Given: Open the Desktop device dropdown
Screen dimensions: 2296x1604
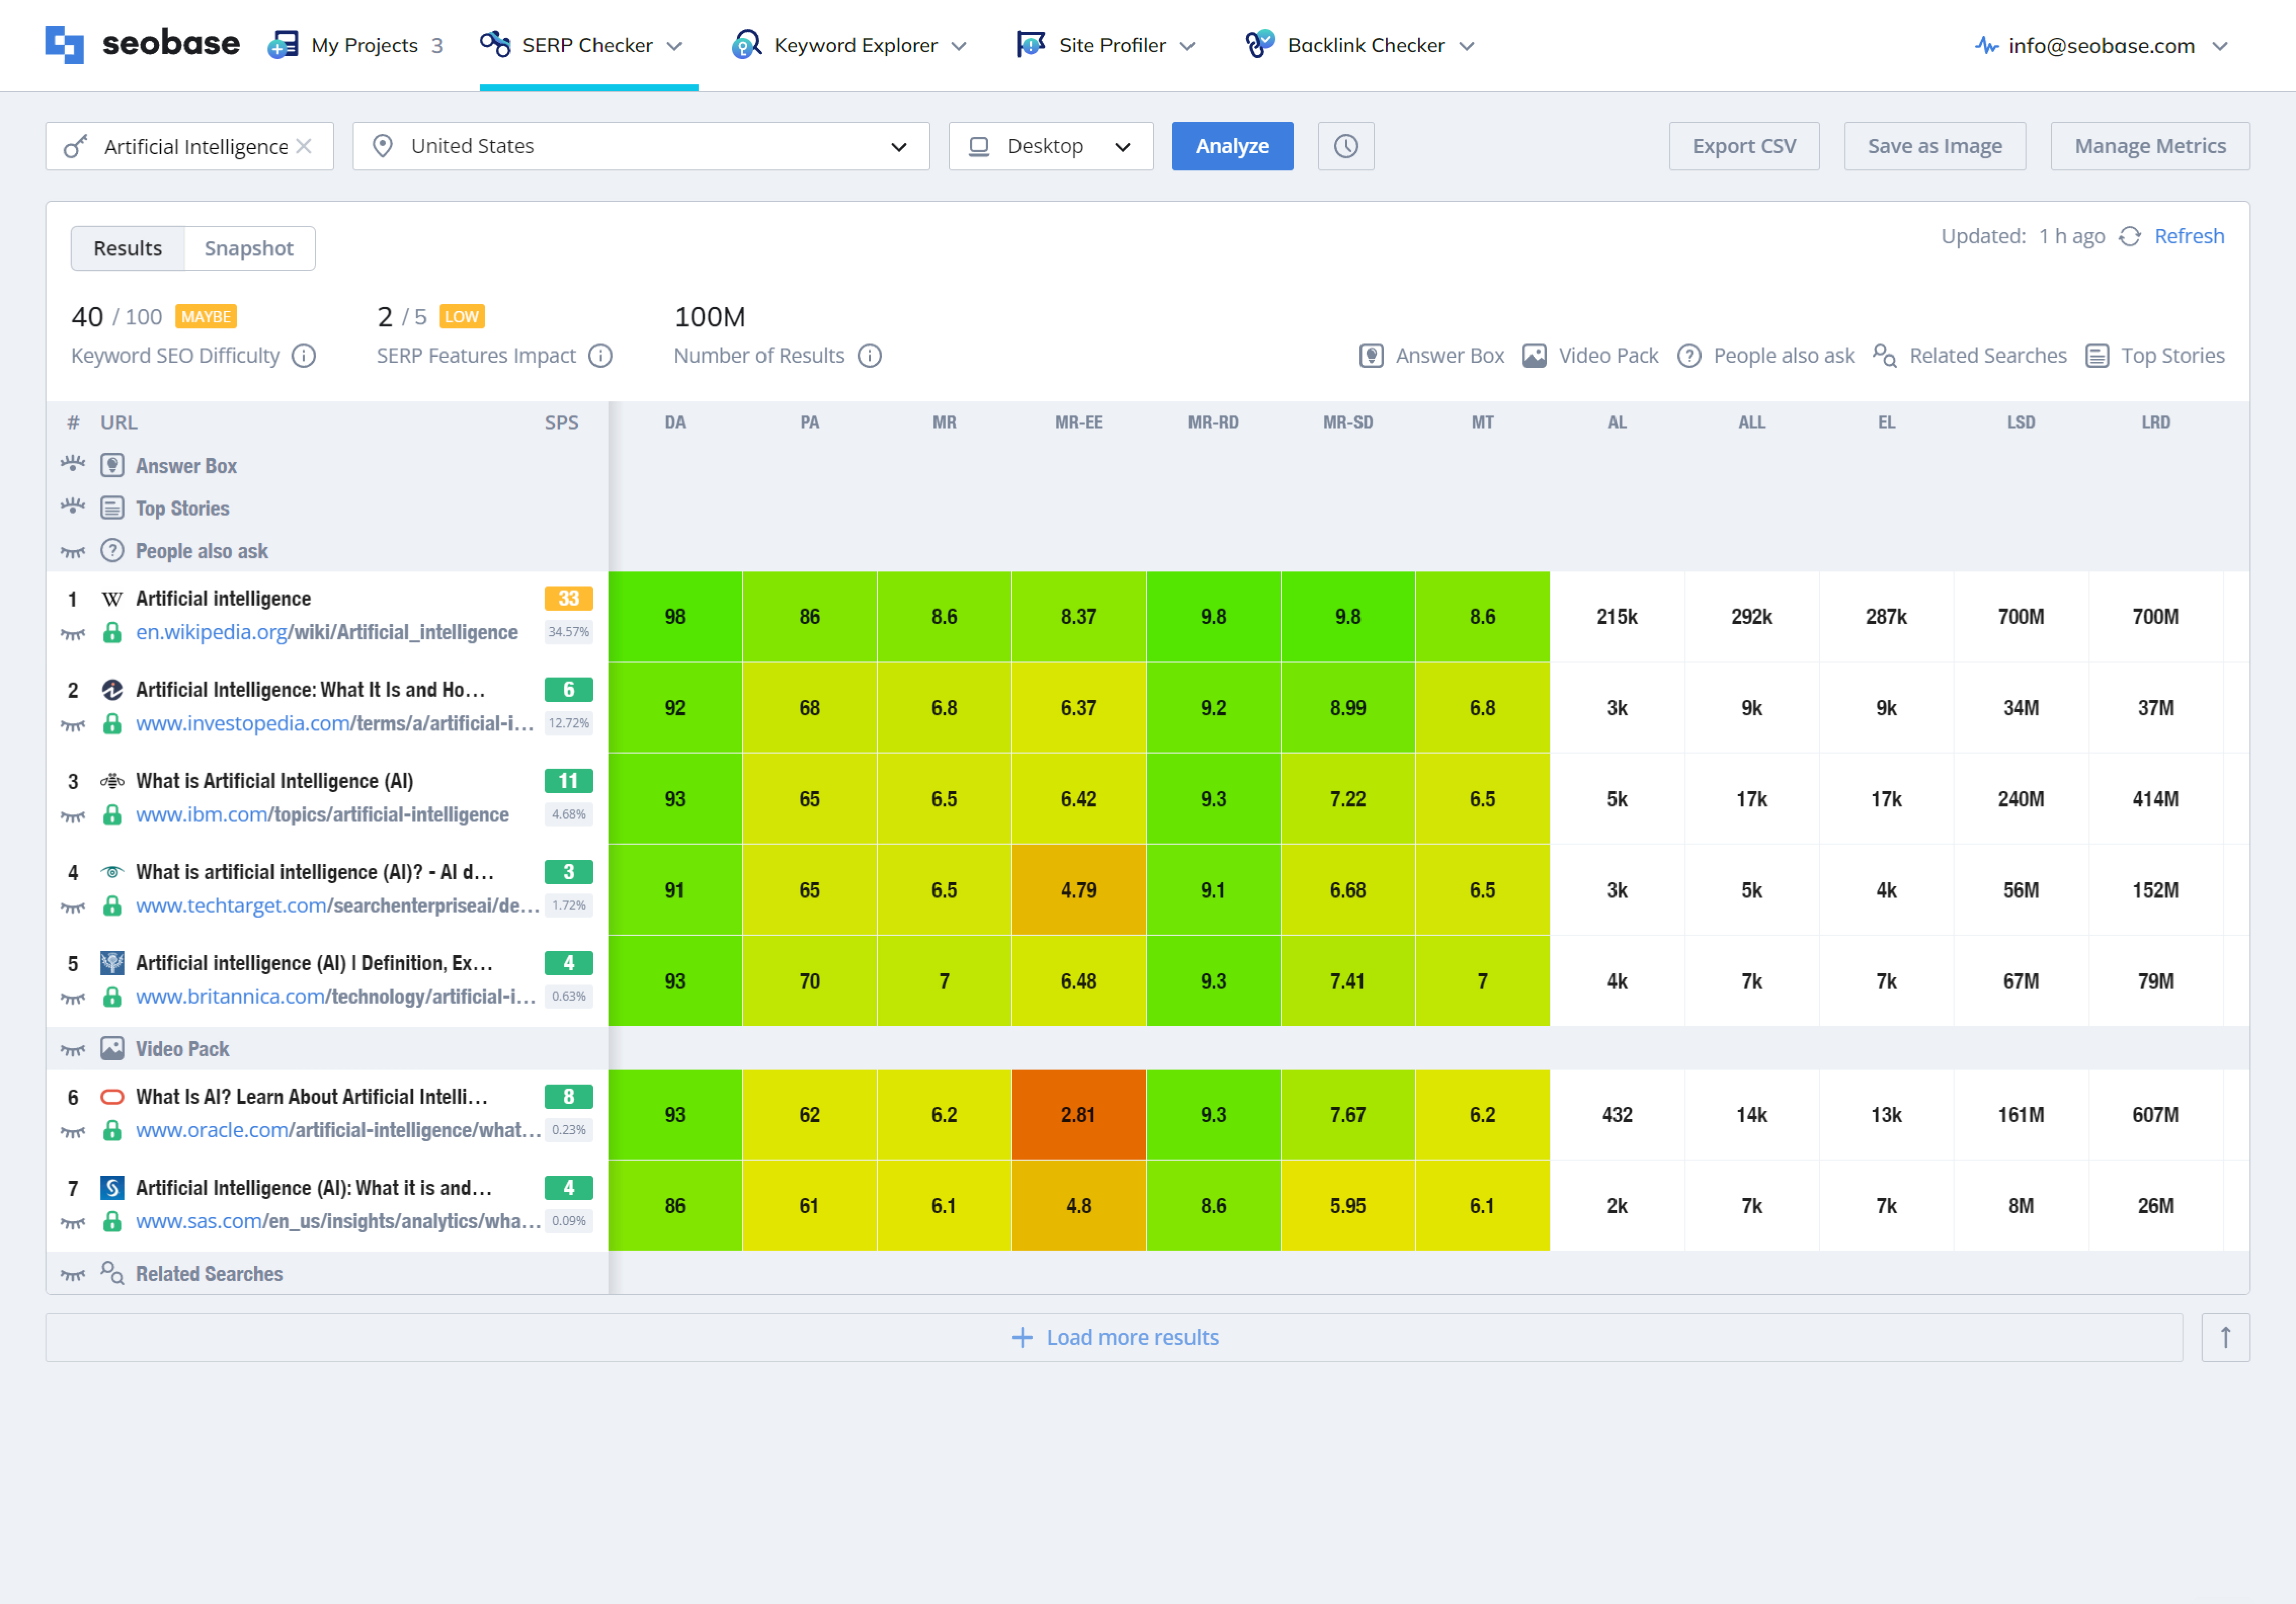Looking at the screenshot, I should pos(1050,146).
